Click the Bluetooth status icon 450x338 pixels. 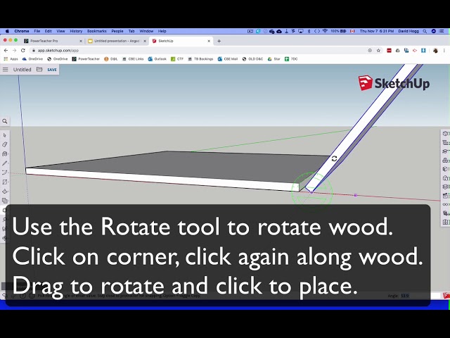coord(309,31)
